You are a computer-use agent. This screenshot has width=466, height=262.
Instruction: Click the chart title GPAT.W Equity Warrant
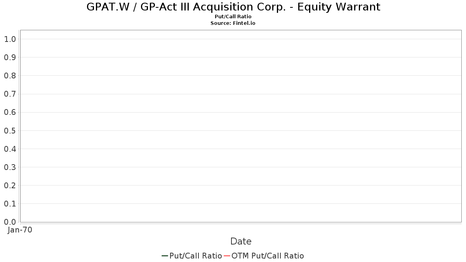pos(233,7)
